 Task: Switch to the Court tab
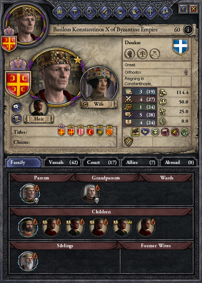click(x=101, y=163)
